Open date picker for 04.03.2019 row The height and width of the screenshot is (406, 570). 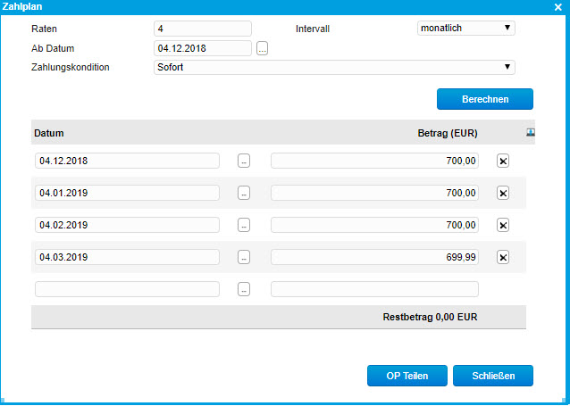244,257
